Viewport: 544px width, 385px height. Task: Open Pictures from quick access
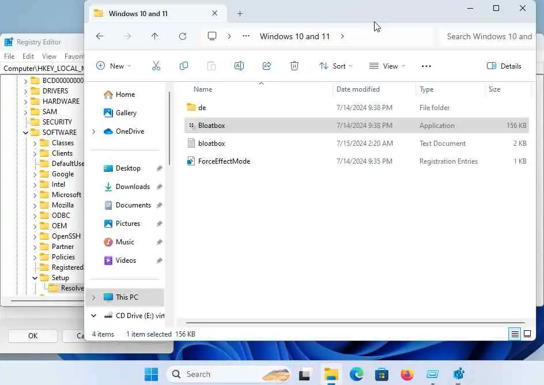(x=128, y=224)
